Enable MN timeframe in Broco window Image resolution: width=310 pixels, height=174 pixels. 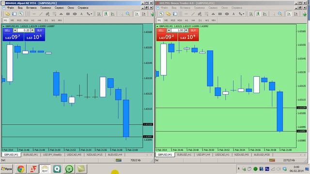pos(214,20)
